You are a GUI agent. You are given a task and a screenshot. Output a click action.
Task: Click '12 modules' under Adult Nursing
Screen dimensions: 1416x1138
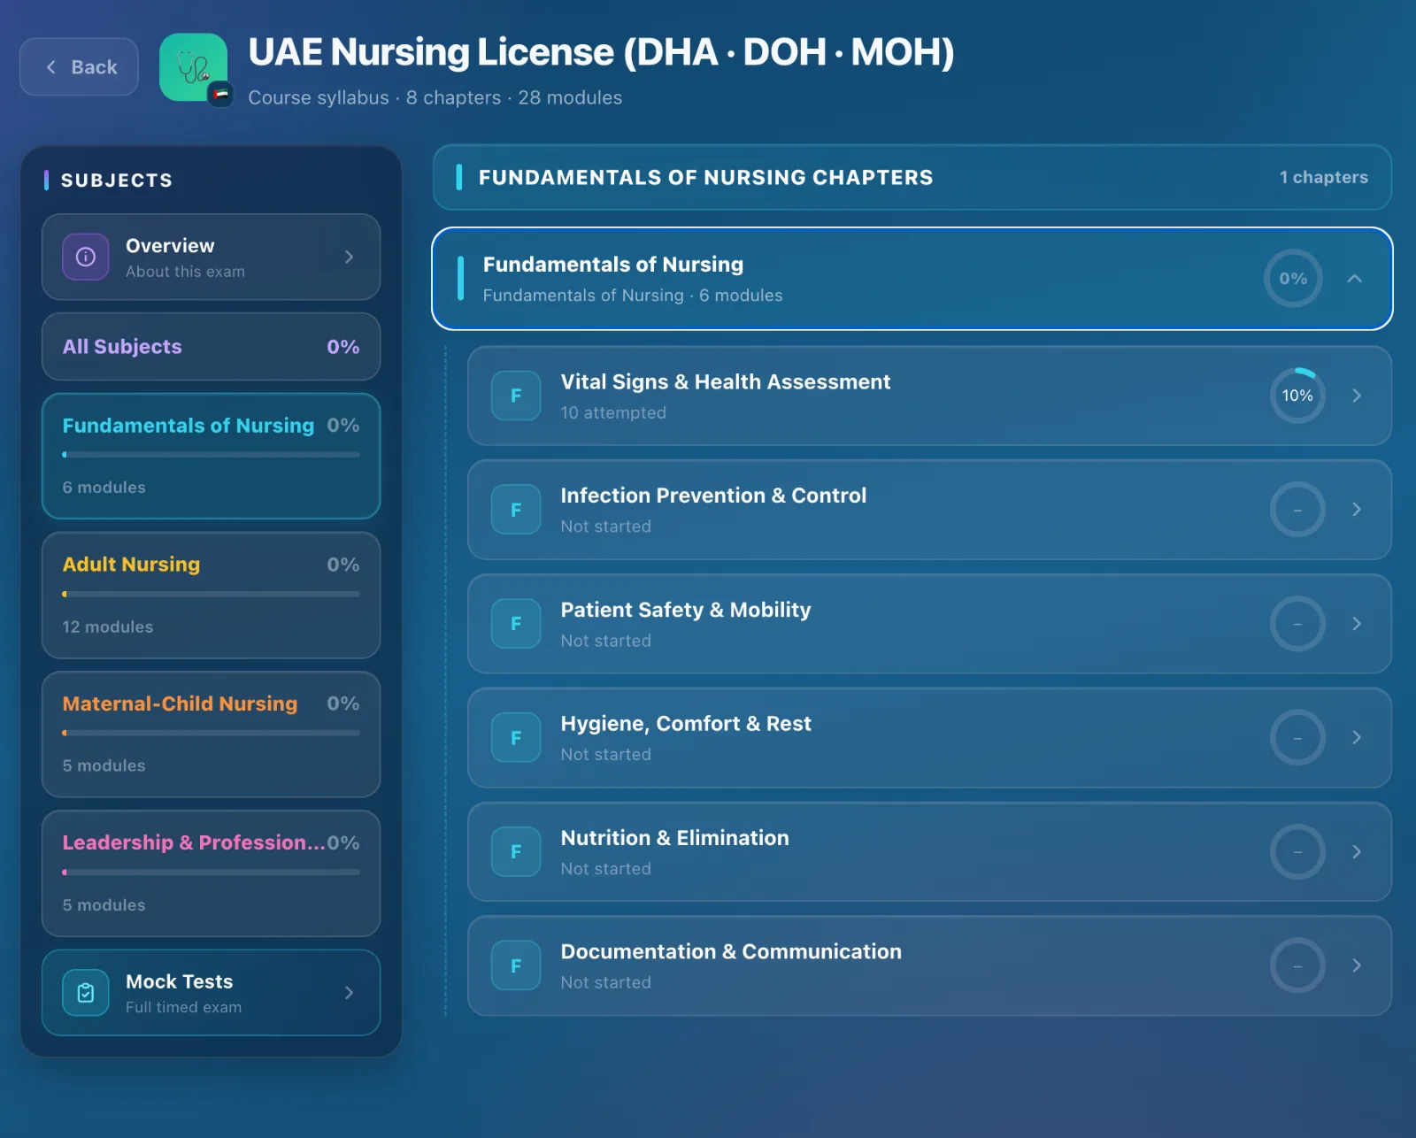point(107,627)
